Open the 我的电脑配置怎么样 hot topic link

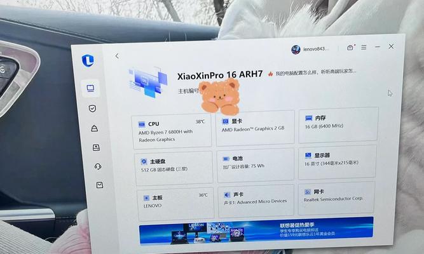tap(316, 72)
